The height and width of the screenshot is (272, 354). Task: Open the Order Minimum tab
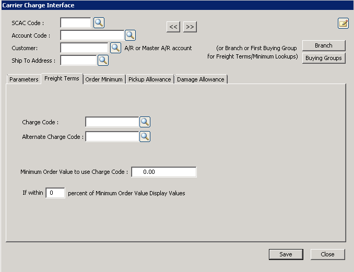tap(104, 79)
